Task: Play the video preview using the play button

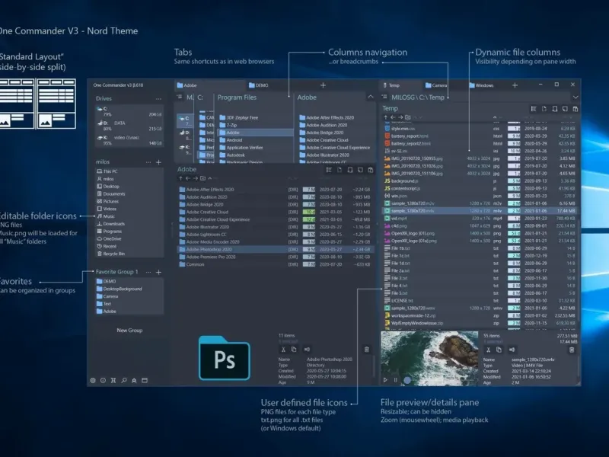Action: click(x=385, y=380)
